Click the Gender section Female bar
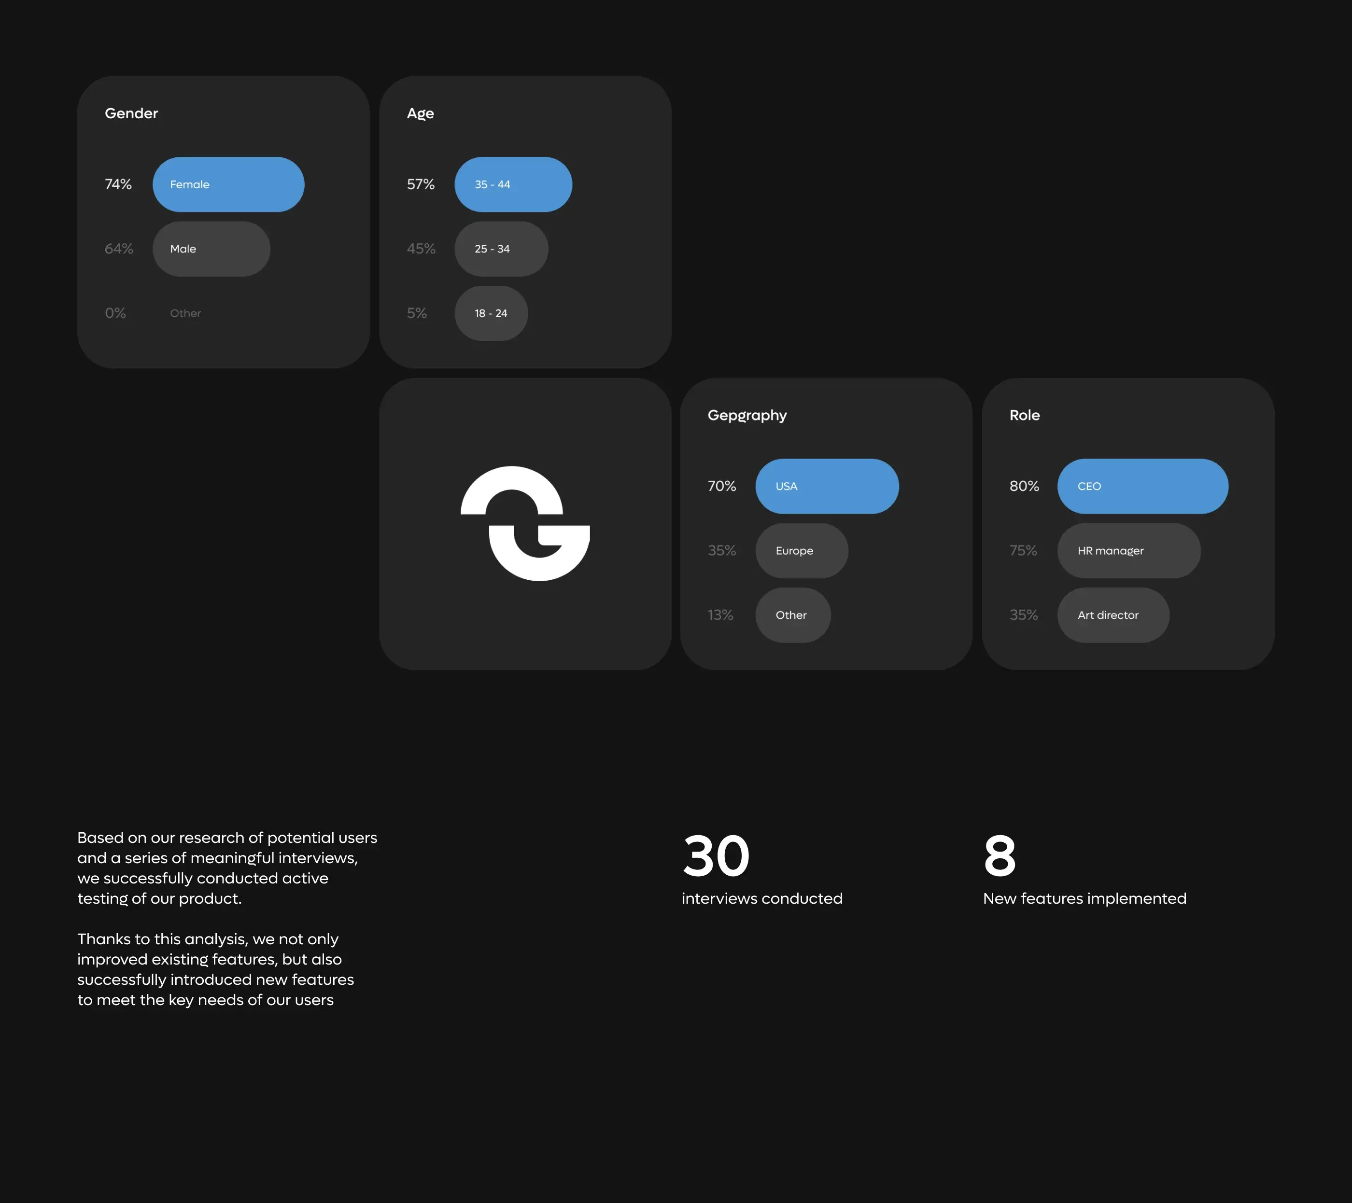Screen dimensions: 1352x1203 click(229, 183)
